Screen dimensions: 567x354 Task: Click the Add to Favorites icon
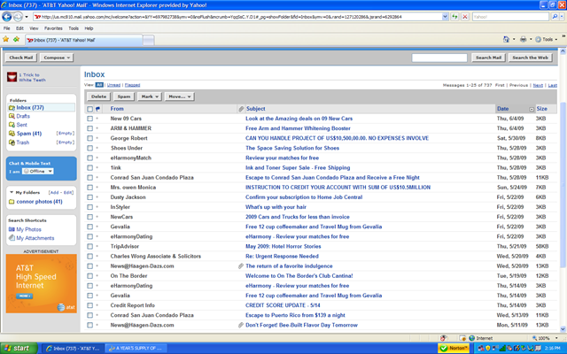coord(16,39)
